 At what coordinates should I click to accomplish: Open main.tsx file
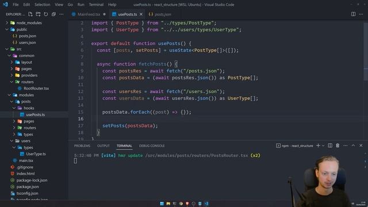click(x=26, y=160)
